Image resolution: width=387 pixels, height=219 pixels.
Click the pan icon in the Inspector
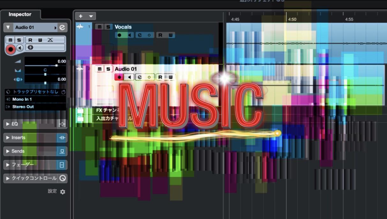point(18,70)
